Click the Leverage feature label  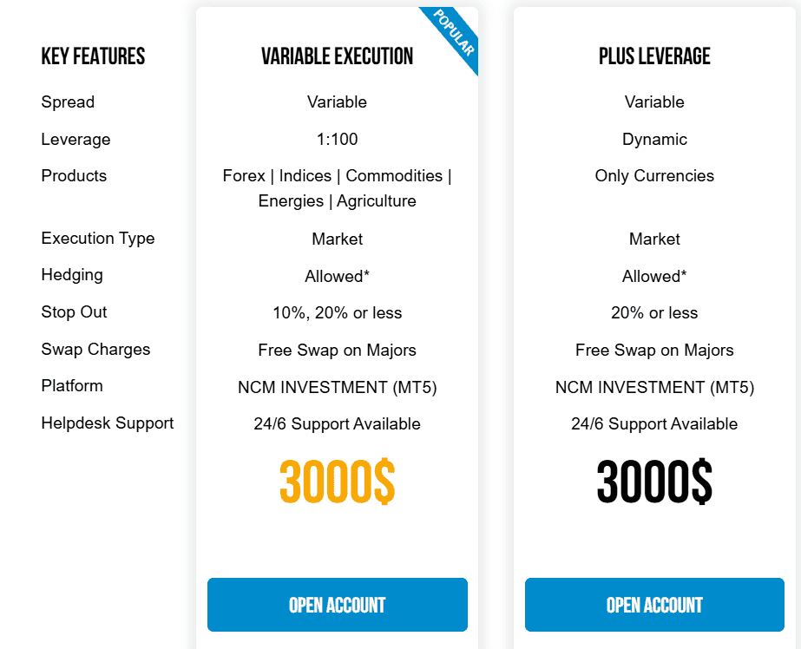(75, 139)
